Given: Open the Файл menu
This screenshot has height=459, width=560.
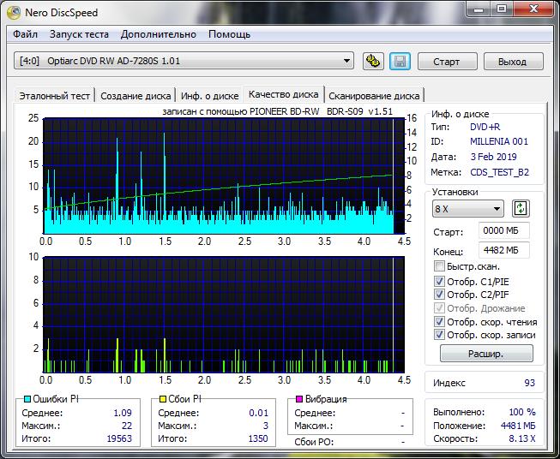Looking at the screenshot, I should (x=25, y=34).
